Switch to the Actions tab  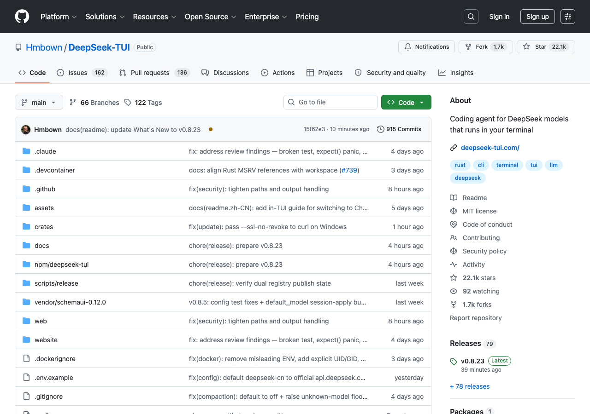277,73
